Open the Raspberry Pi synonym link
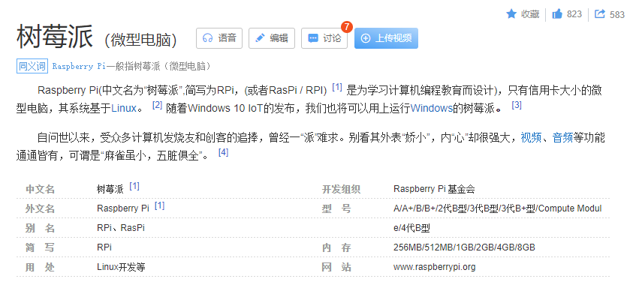 (79, 66)
